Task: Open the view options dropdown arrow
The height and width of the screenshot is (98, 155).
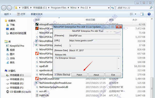Action: coord(135,14)
